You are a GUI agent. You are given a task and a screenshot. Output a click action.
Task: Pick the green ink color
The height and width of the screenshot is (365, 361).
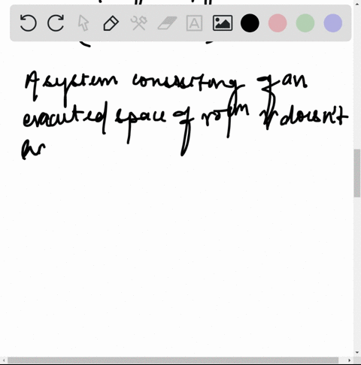click(305, 23)
